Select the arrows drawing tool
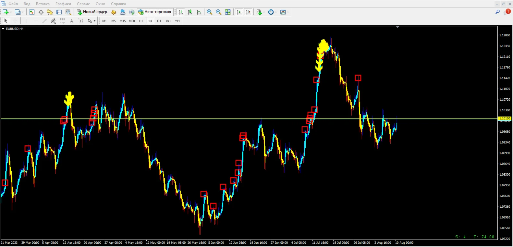This screenshot has width=513, height=247. [x=90, y=21]
